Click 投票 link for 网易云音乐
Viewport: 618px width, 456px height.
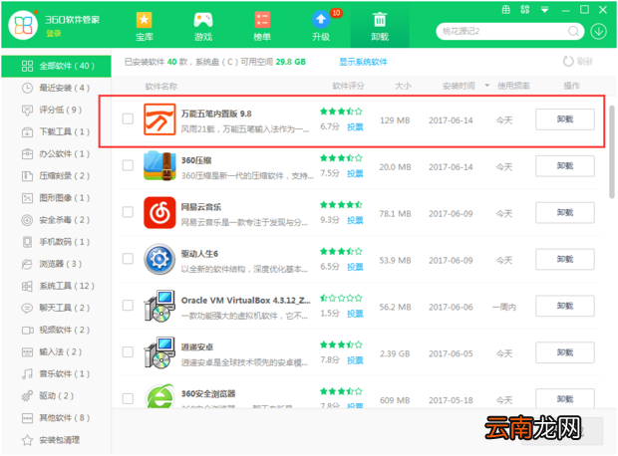pos(355,220)
